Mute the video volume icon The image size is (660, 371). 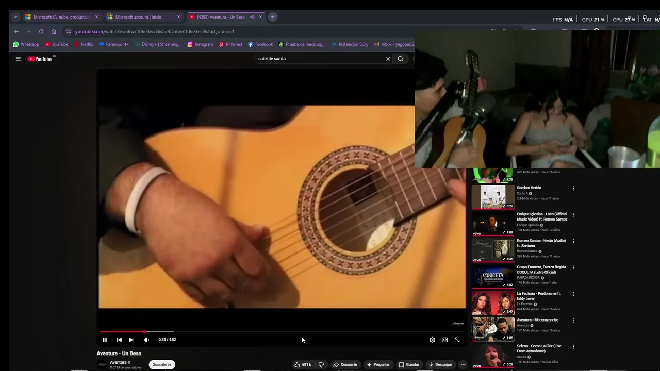[146, 340]
